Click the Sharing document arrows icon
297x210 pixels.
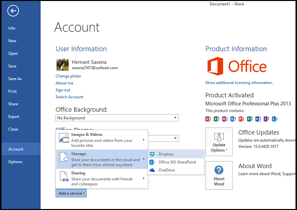tap(64, 176)
